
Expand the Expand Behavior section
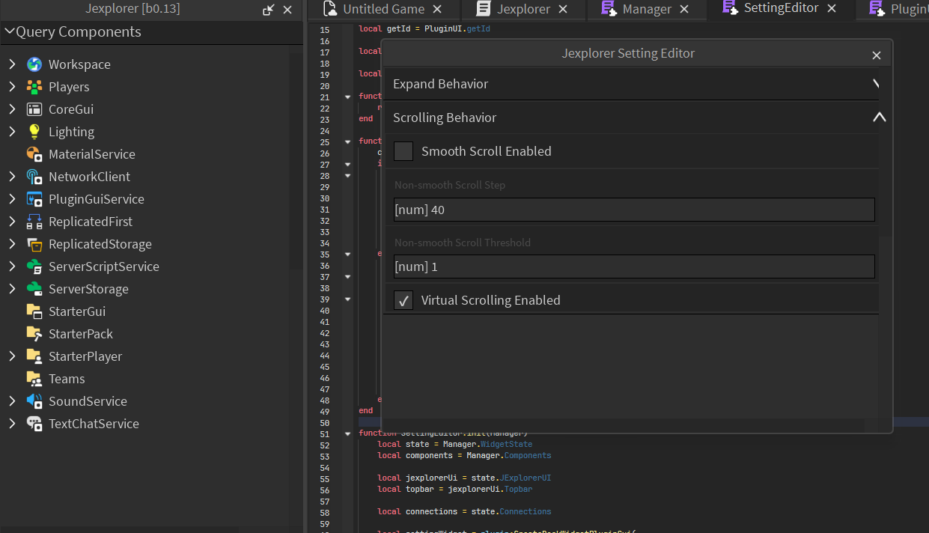[876, 85]
